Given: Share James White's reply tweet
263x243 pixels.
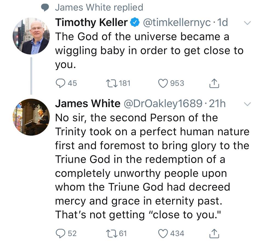Looking at the screenshot, I should coord(213,234).
